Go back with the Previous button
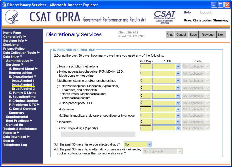Screen dimensions: 232x167 click(x=207, y=35)
